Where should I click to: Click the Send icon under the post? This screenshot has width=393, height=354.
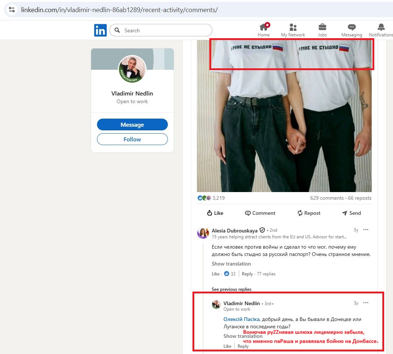[351, 213]
